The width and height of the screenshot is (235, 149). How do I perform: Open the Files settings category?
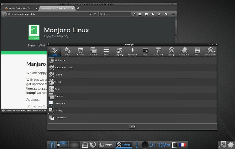point(197,51)
